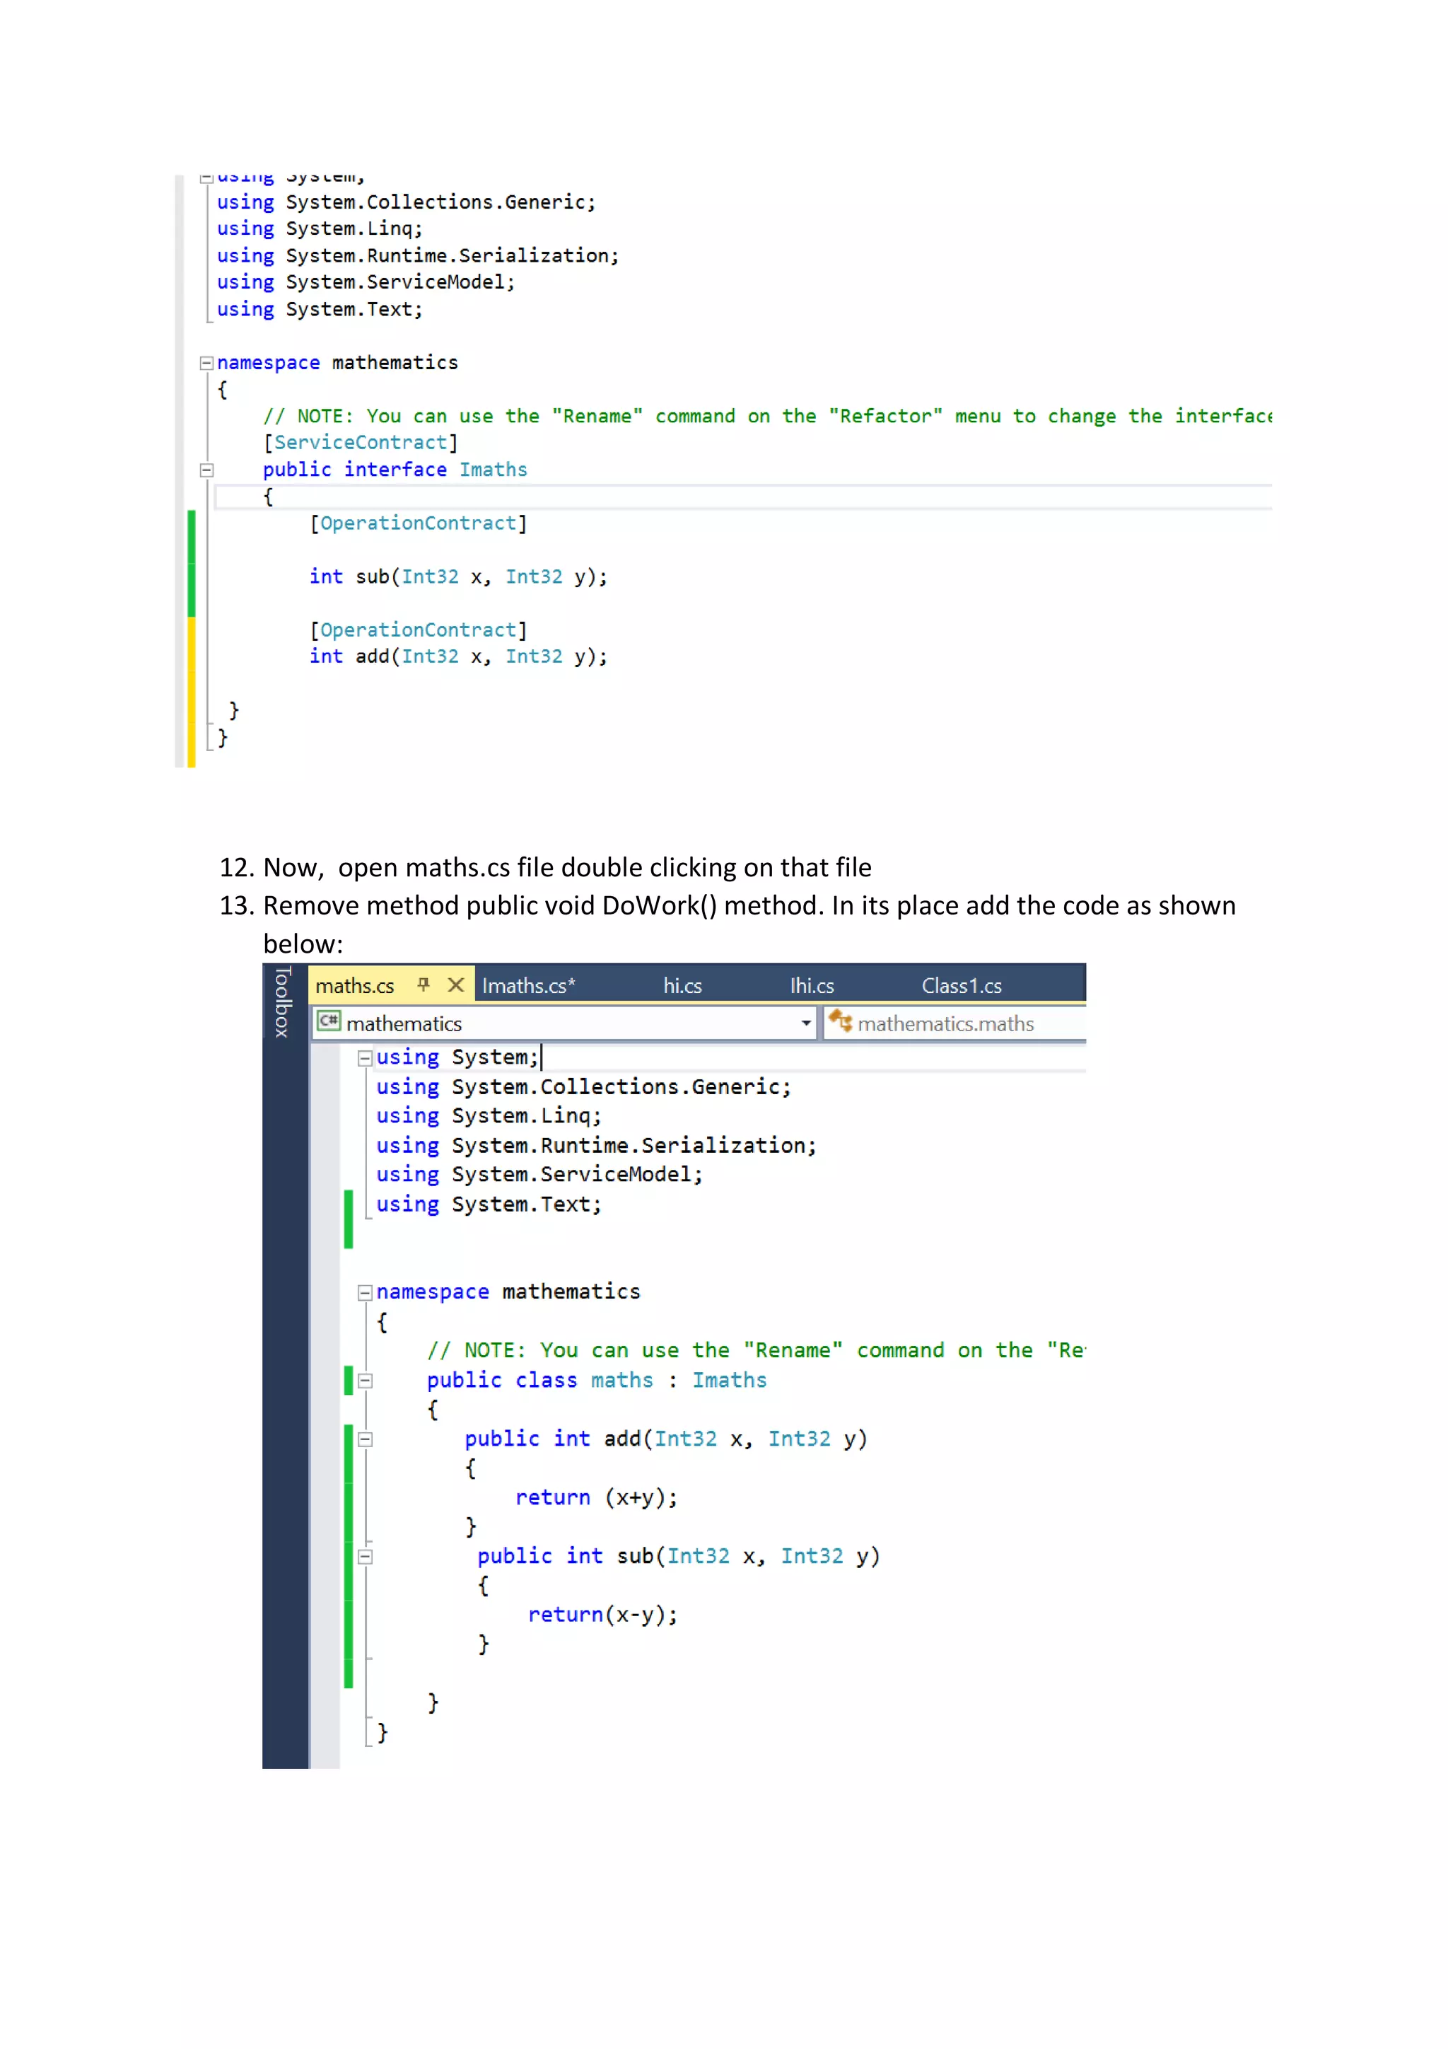Click the mathematics.maths class navigation box
Screen dimensions: 1448x2049
(954, 1023)
